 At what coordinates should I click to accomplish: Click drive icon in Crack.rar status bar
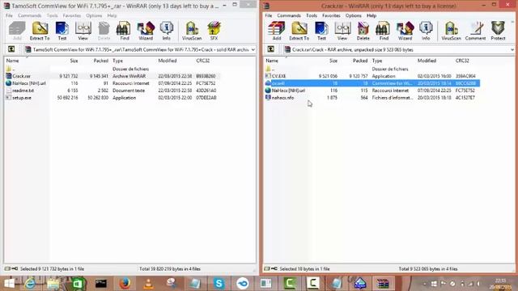coord(266,269)
